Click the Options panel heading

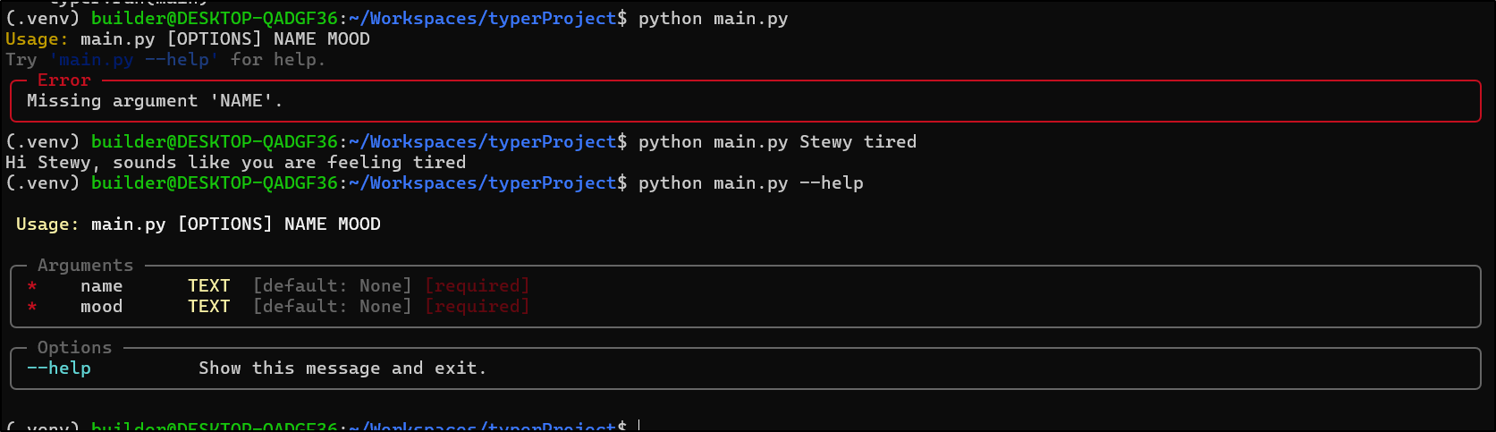coord(74,348)
